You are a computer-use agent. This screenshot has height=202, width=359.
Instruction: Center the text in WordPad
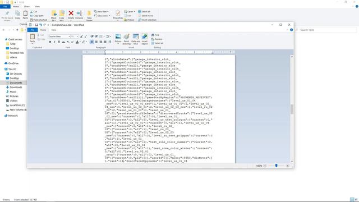pos(96,42)
